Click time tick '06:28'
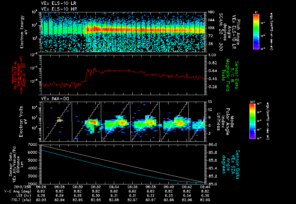This screenshot has width=296, height=204. 59,187
